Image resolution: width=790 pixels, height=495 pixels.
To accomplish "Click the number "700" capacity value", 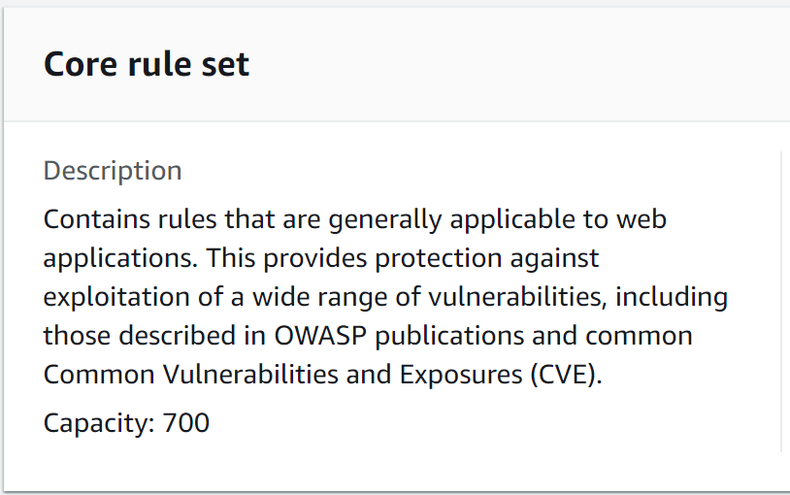I will click(186, 423).
